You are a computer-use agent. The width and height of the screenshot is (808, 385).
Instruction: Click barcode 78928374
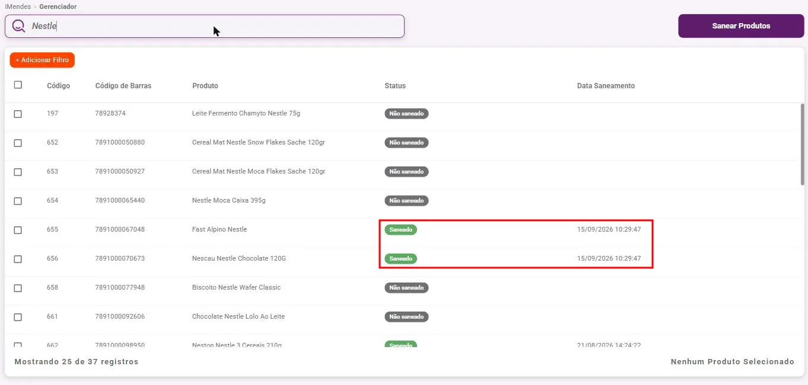(110, 113)
